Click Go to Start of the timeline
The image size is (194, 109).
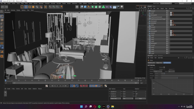pyautogui.click(x=51, y=86)
